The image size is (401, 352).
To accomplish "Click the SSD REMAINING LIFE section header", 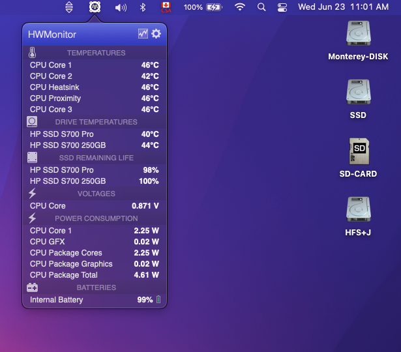I will 96,158.
